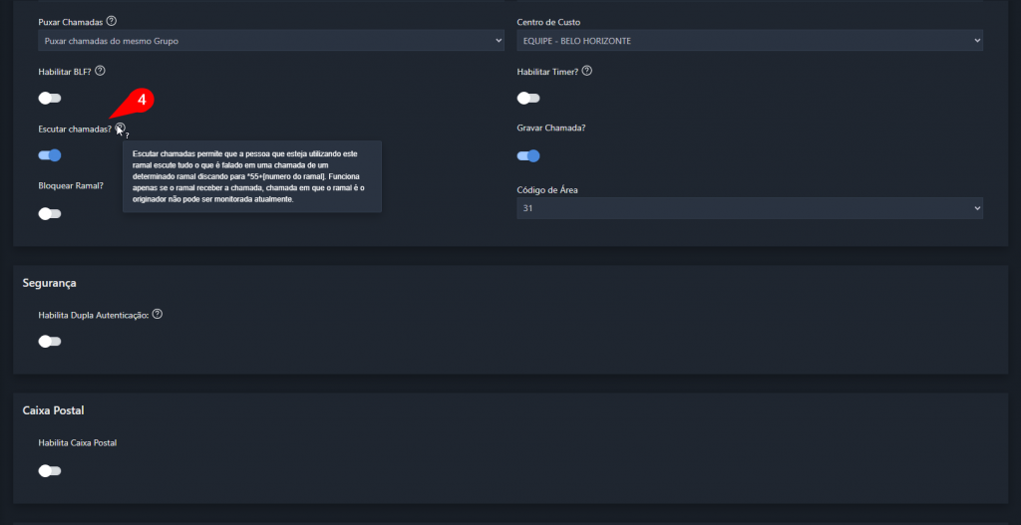Click the Caixa Postal section heading
The height and width of the screenshot is (525, 1021).
[54, 410]
